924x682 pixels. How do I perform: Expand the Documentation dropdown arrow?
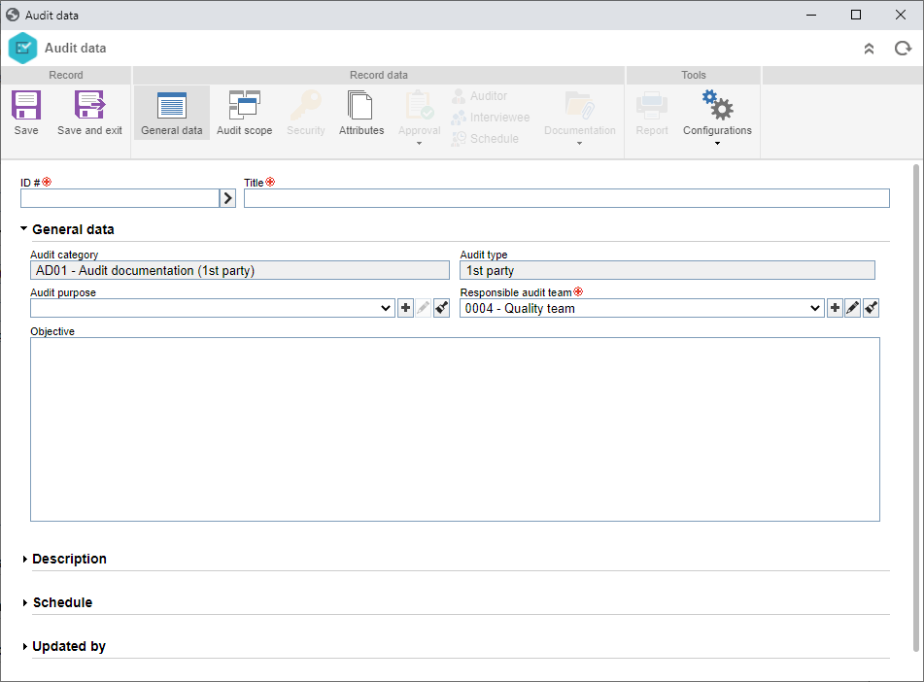click(x=579, y=143)
